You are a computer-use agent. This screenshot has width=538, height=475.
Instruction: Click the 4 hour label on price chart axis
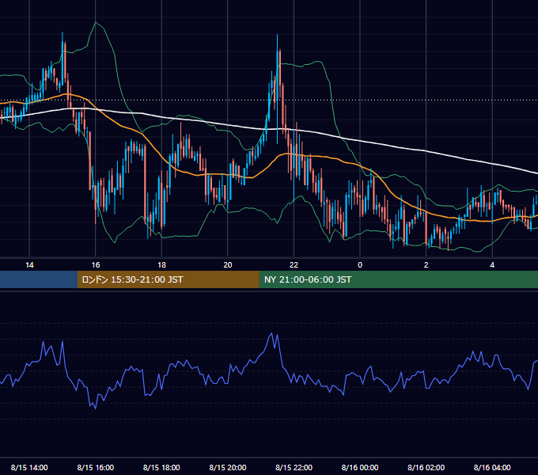tap(492, 265)
